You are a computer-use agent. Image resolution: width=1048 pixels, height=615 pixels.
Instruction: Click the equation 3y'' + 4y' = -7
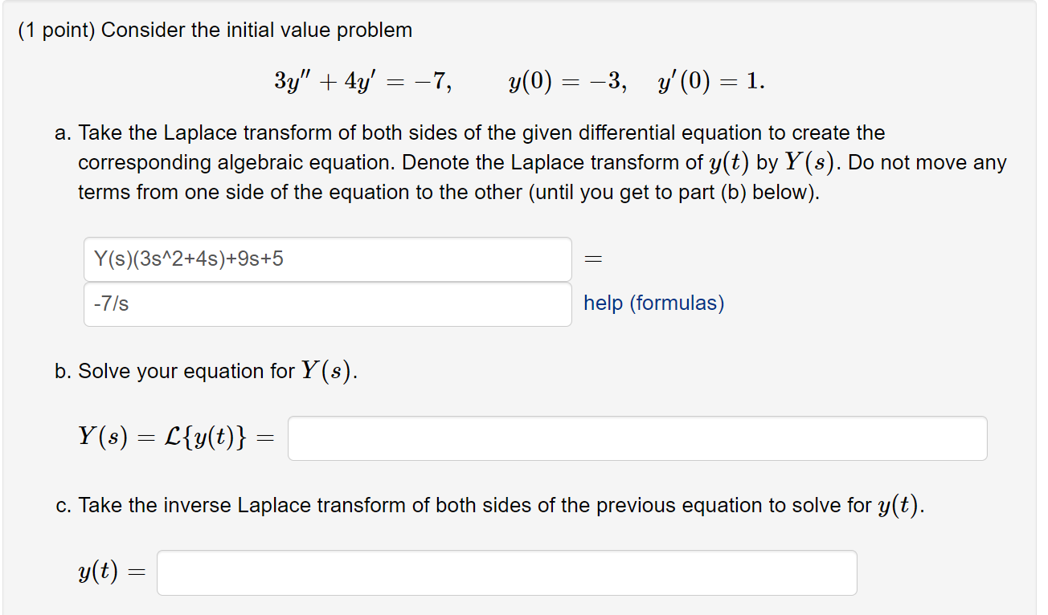pos(362,81)
